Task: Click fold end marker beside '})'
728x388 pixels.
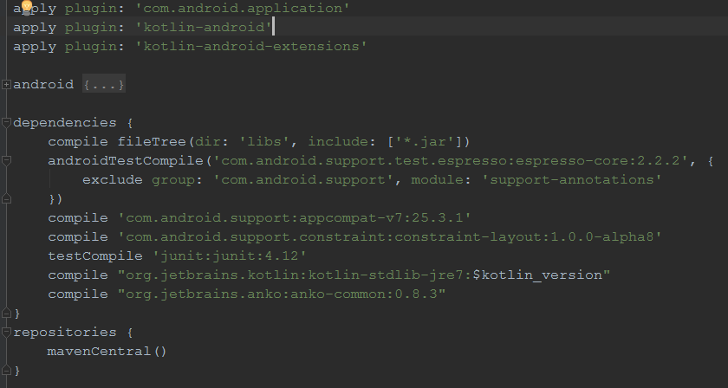Action: pyautogui.click(x=6, y=198)
